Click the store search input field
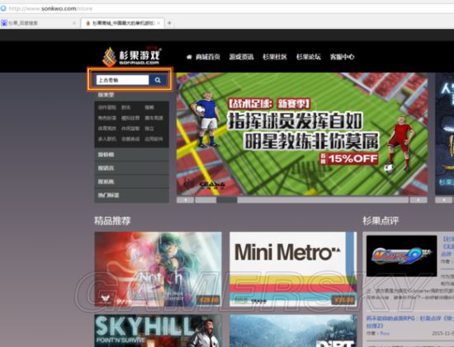Viewport: 454px width, 347px height. 123,80
